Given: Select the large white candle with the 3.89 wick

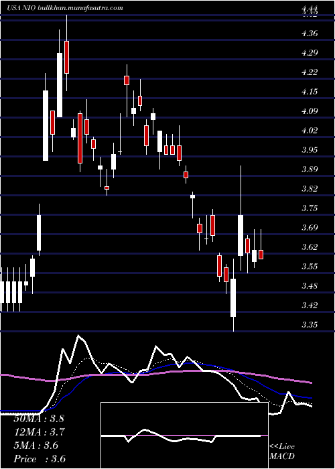Looking at the screenshot, I should pos(241,235).
